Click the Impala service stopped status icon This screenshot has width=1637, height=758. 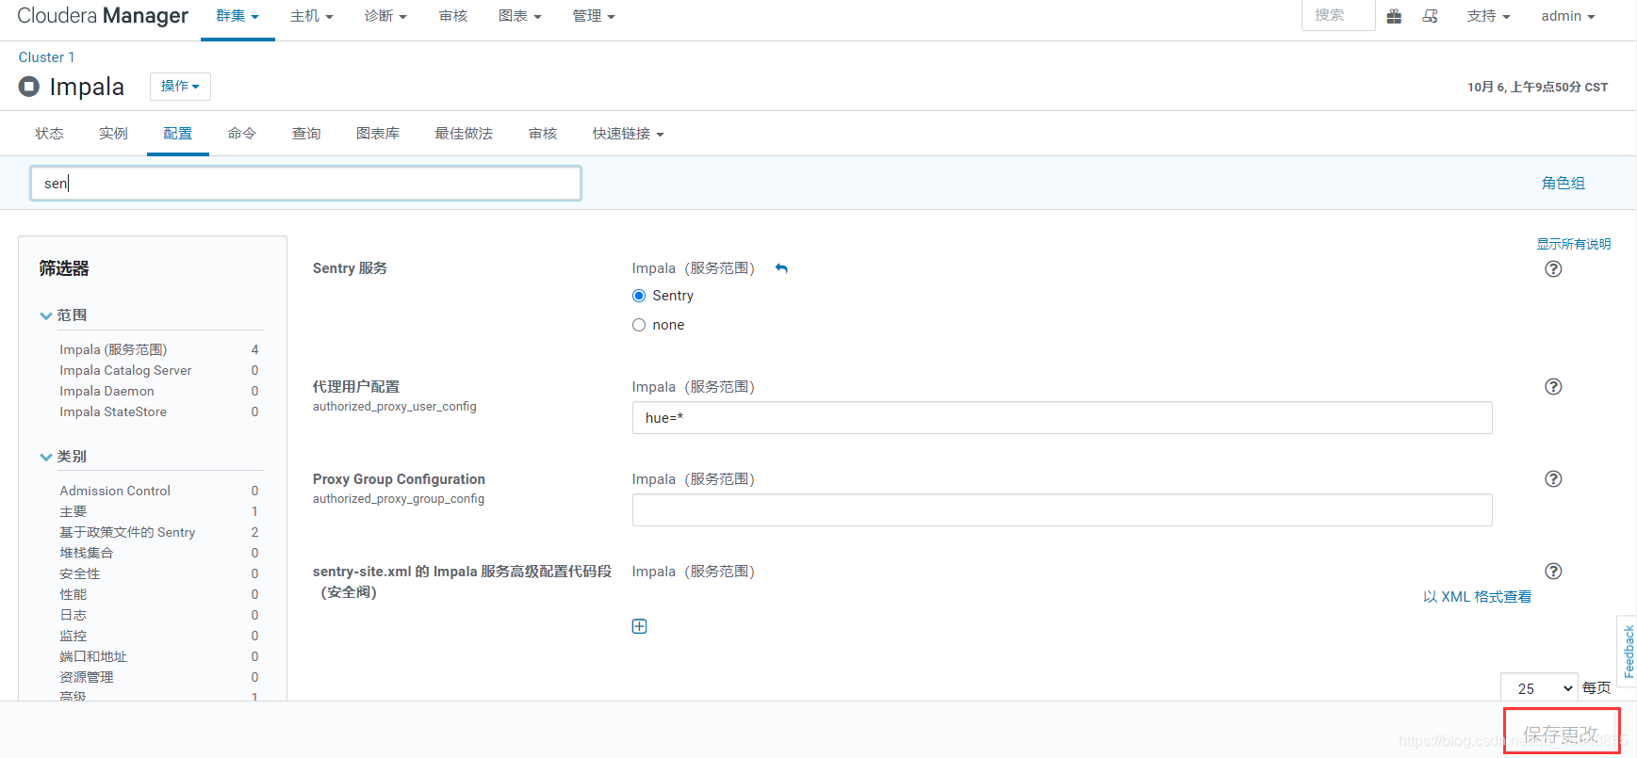(29, 87)
